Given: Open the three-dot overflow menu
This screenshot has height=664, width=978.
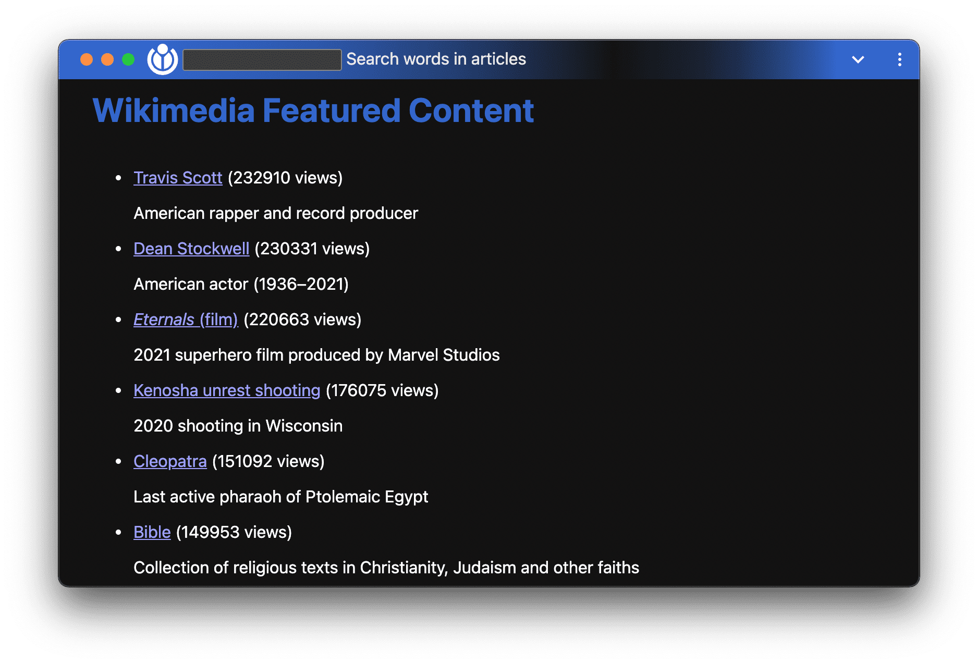Looking at the screenshot, I should pyautogui.click(x=899, y=59).
